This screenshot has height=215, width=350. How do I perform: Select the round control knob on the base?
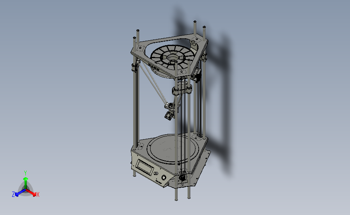164,178
